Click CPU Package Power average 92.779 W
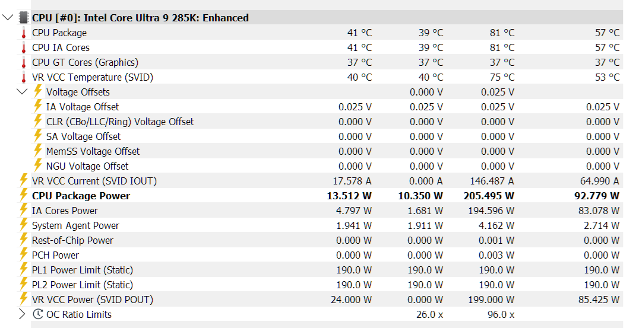Viewport: 639px width, 328px height. click(x=597, y=196)
